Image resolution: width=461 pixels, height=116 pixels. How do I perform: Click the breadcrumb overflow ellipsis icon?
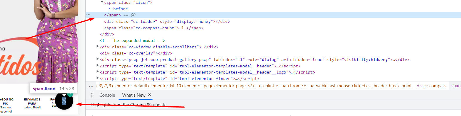coord(91,86)
